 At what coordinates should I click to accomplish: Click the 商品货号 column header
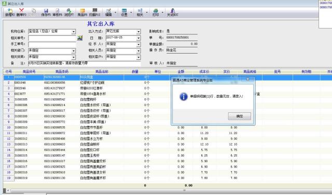click(29, 72)
